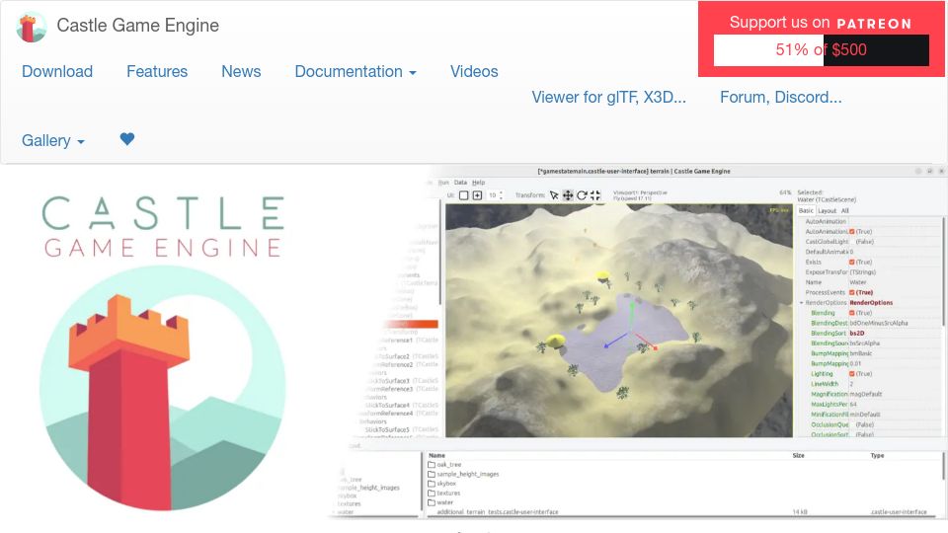Select the UI plus-rectangle tool icon
The width and height of the screenshot is (948, 533).
coord(477,195)
